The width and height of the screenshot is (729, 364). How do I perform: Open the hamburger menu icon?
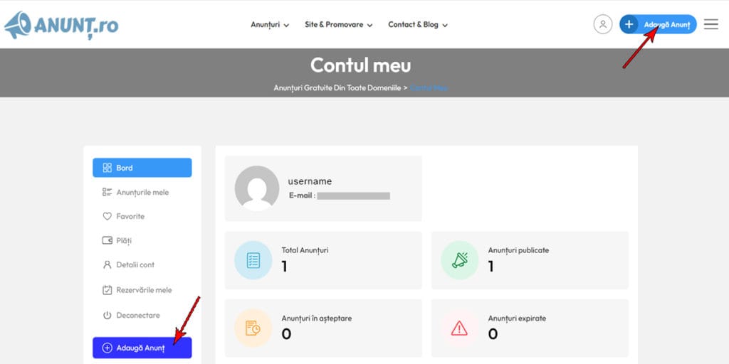pyautogui.click(x=710, y=24)
